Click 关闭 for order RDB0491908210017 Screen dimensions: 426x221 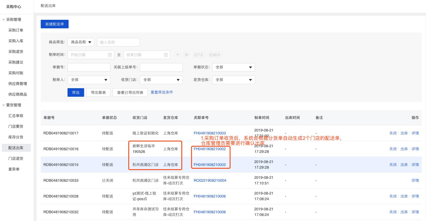click(x=393, y=133)
